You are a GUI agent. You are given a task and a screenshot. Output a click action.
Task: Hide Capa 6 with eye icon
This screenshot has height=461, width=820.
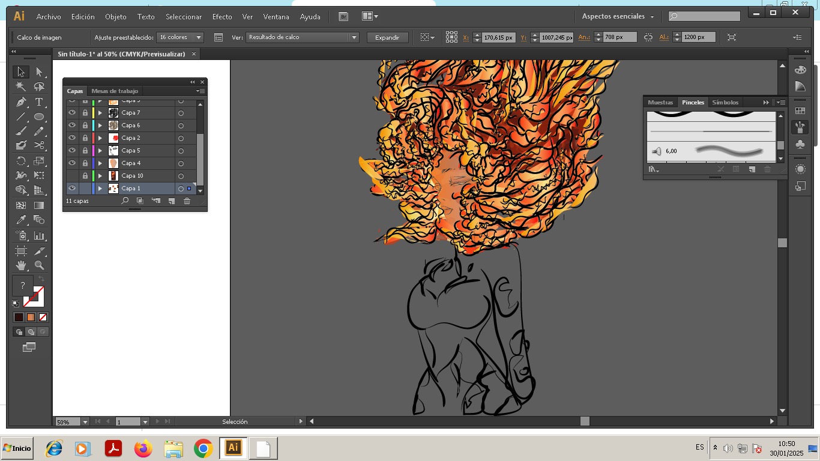point(72,125)
